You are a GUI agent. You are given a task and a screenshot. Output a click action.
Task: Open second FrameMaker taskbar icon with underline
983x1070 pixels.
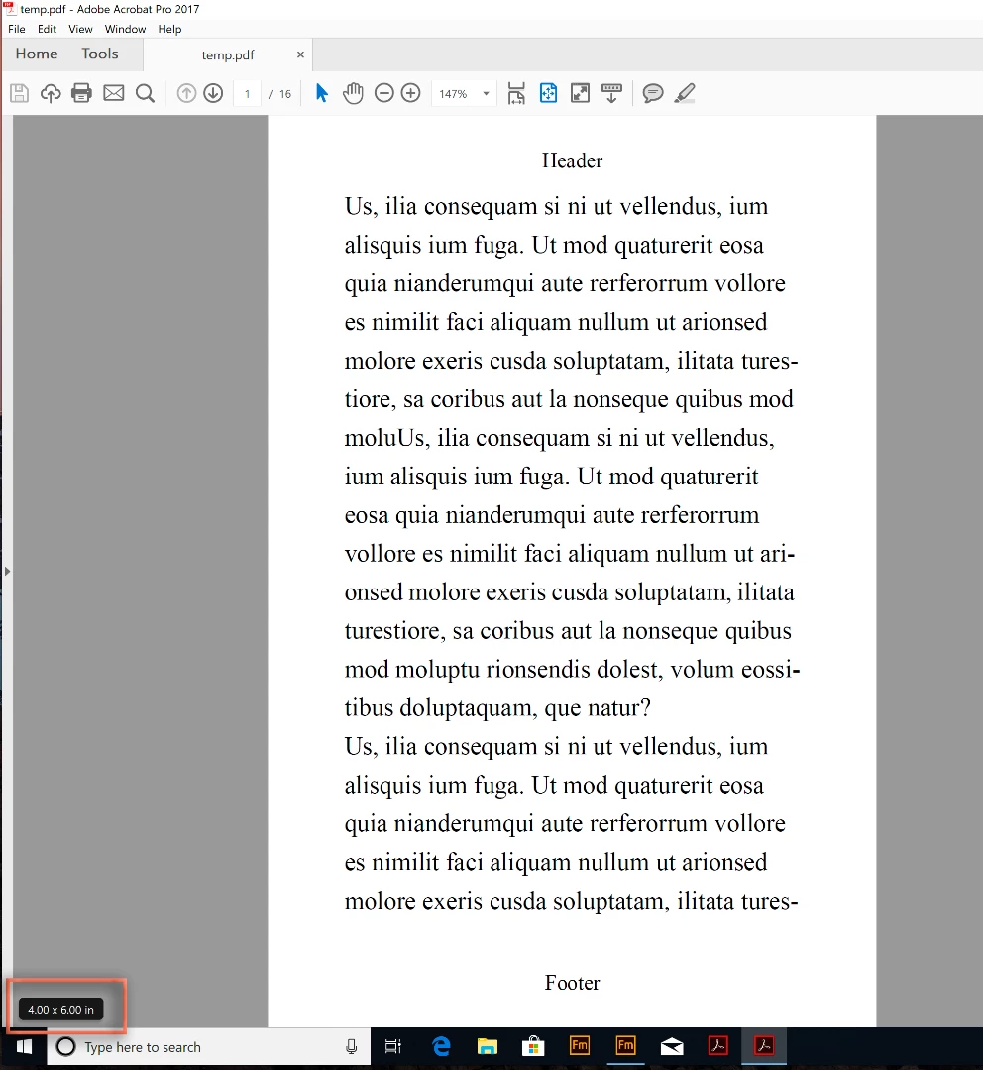626,1045
